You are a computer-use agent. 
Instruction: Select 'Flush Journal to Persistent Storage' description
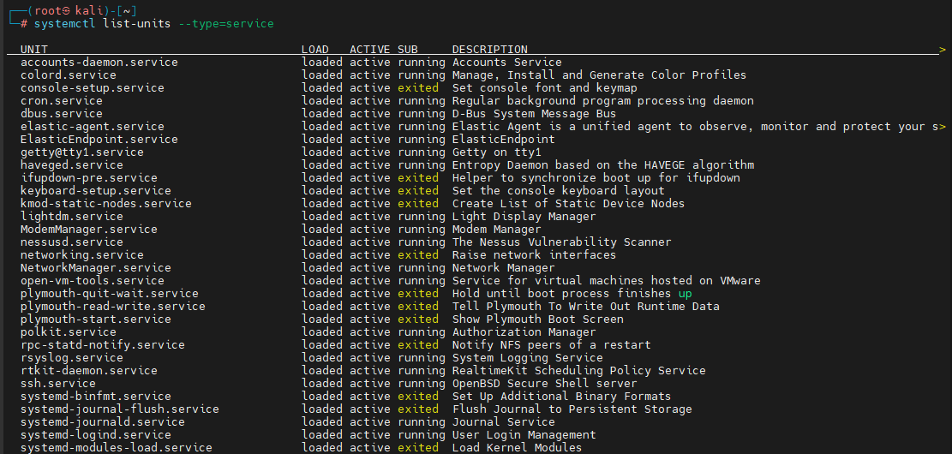click(572, 409)
